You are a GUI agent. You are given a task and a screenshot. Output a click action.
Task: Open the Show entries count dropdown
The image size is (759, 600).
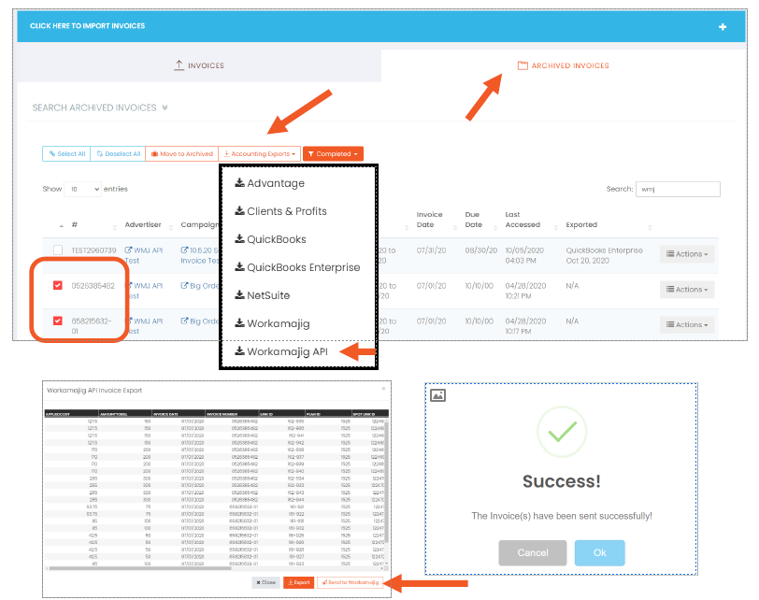click(x=82, y=189)
